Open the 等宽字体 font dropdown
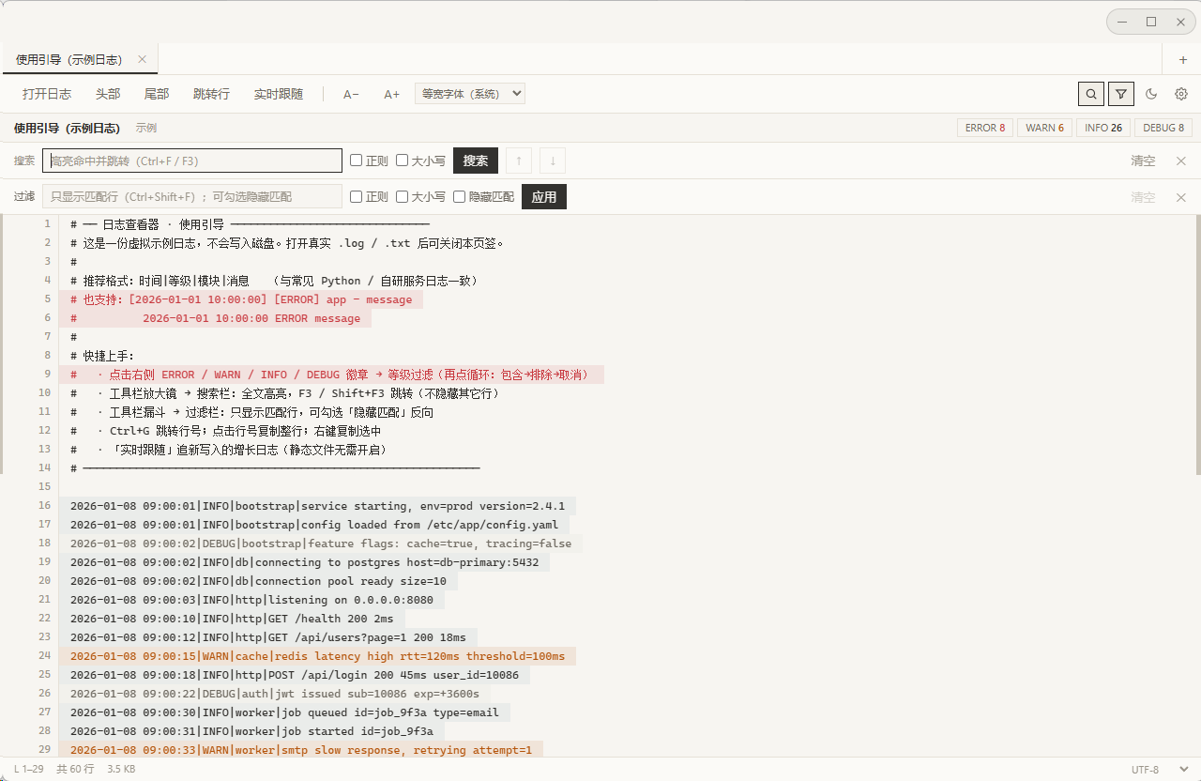 470,94
